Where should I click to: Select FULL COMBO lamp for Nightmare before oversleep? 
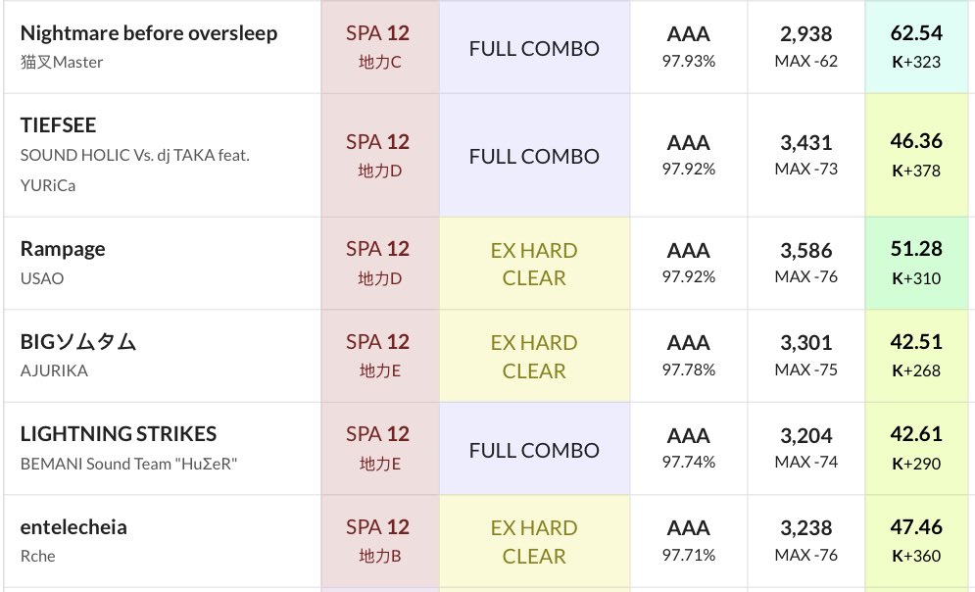pos(534,48)
